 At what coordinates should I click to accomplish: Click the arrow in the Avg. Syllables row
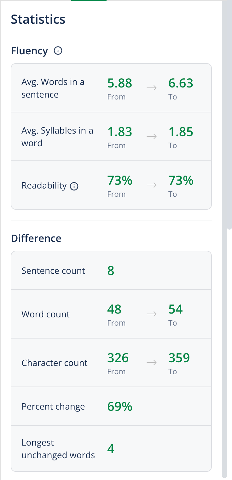click(x=152, y=137)
